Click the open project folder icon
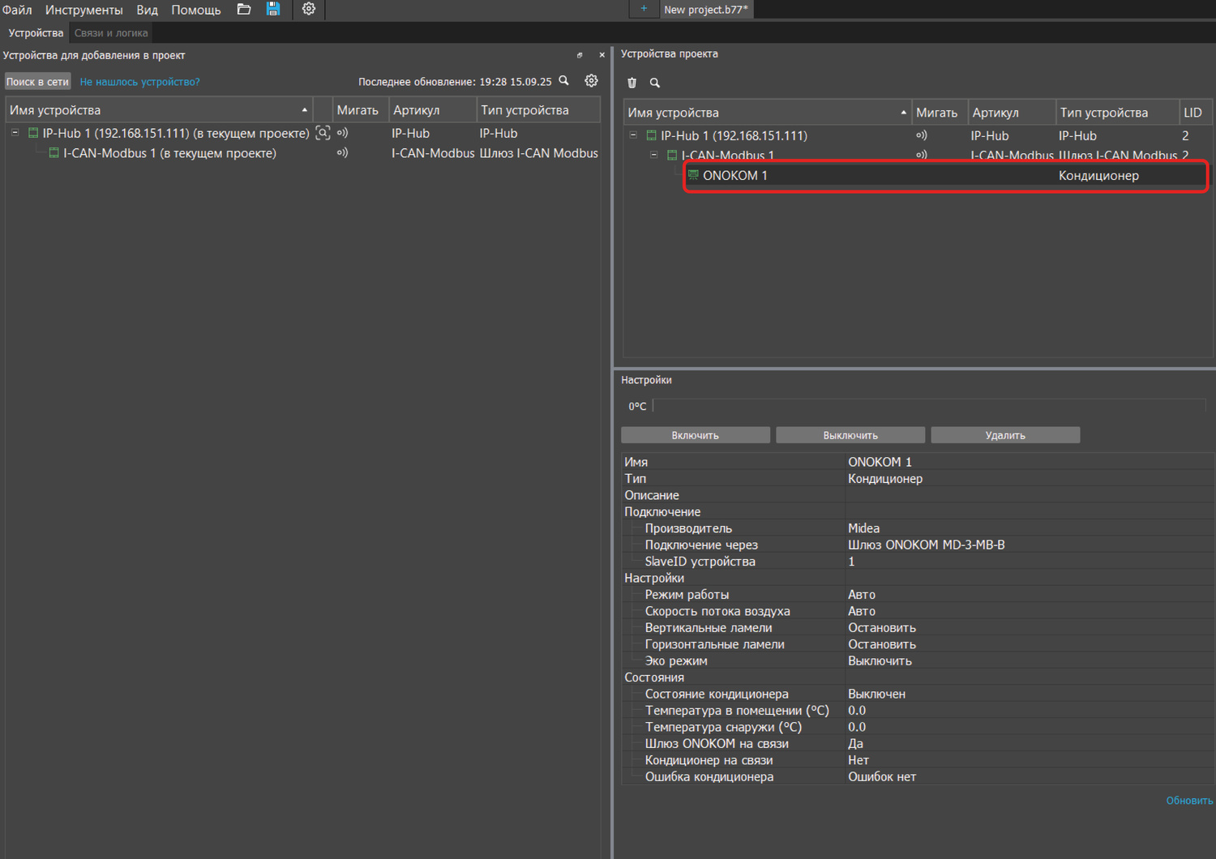Image resolution: width=1216 pixels, height=859 pixels. click(243, 10)
